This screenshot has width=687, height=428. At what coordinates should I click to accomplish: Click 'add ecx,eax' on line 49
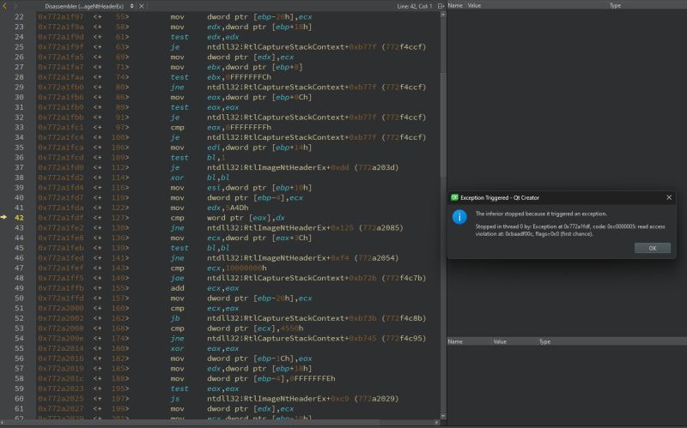[x=204, y=288]
